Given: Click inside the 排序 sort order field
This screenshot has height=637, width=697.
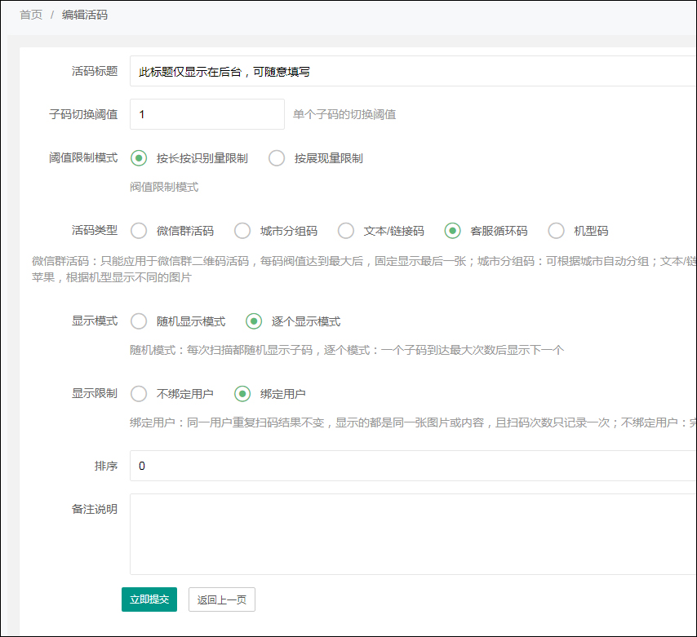Looking at the screenshot, I should [326, 466].
